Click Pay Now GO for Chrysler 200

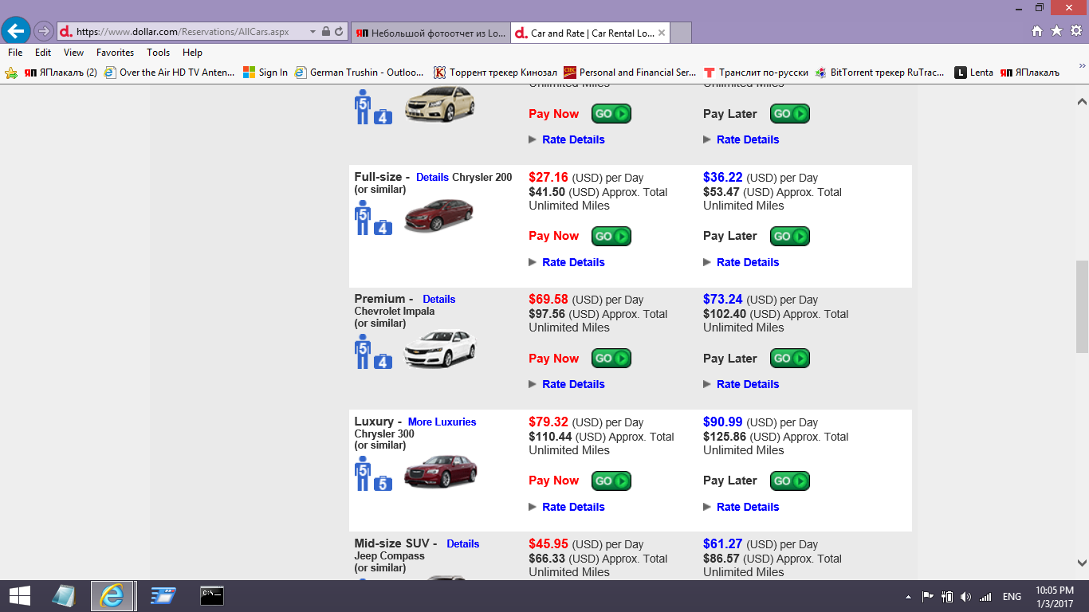(x=611, y=236)
